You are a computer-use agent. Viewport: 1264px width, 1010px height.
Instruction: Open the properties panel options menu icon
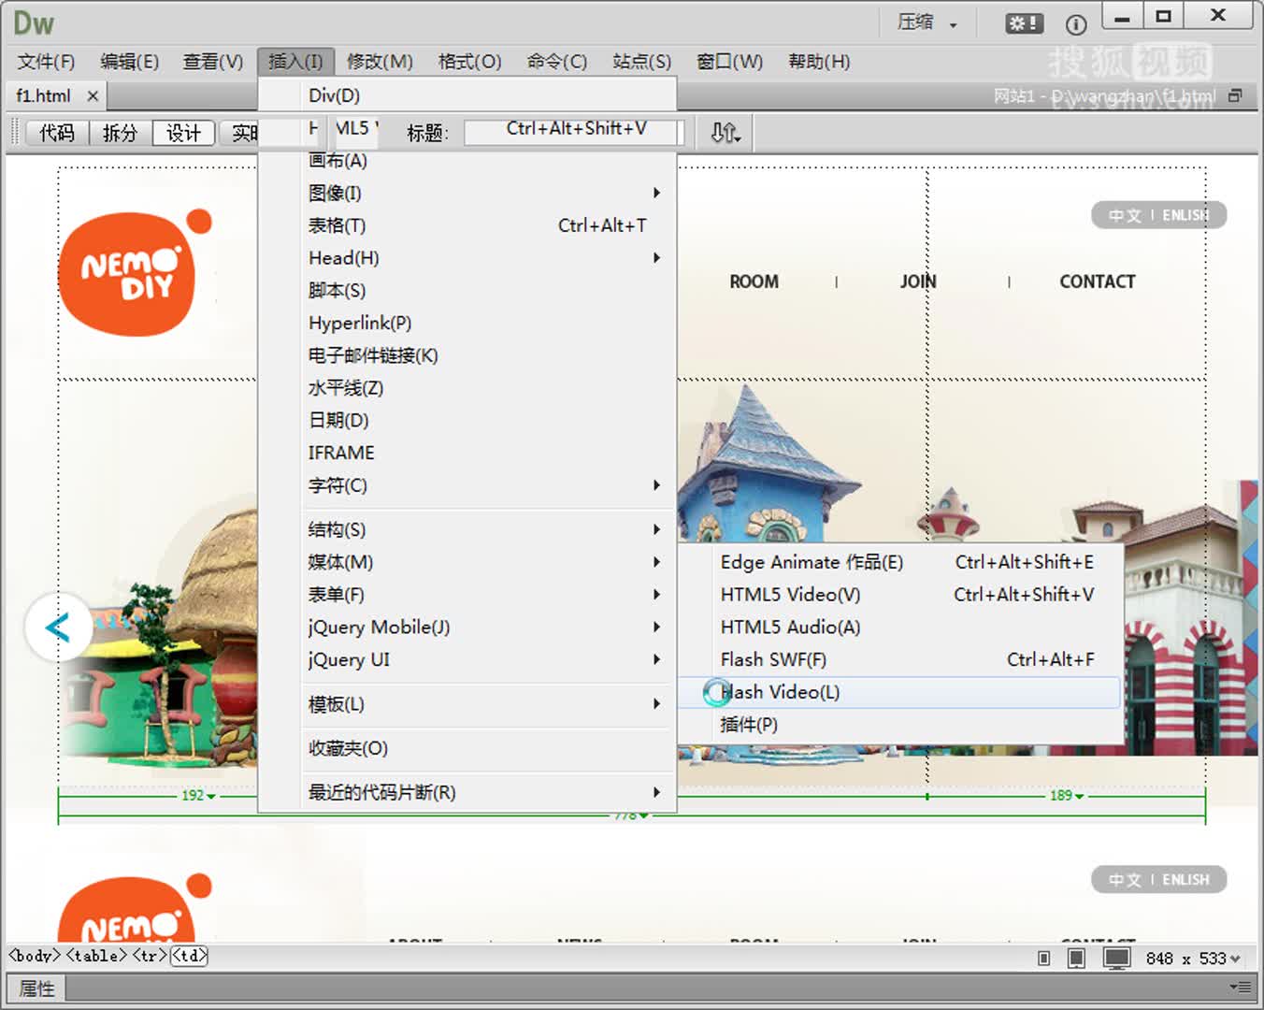pos(1241,987)
